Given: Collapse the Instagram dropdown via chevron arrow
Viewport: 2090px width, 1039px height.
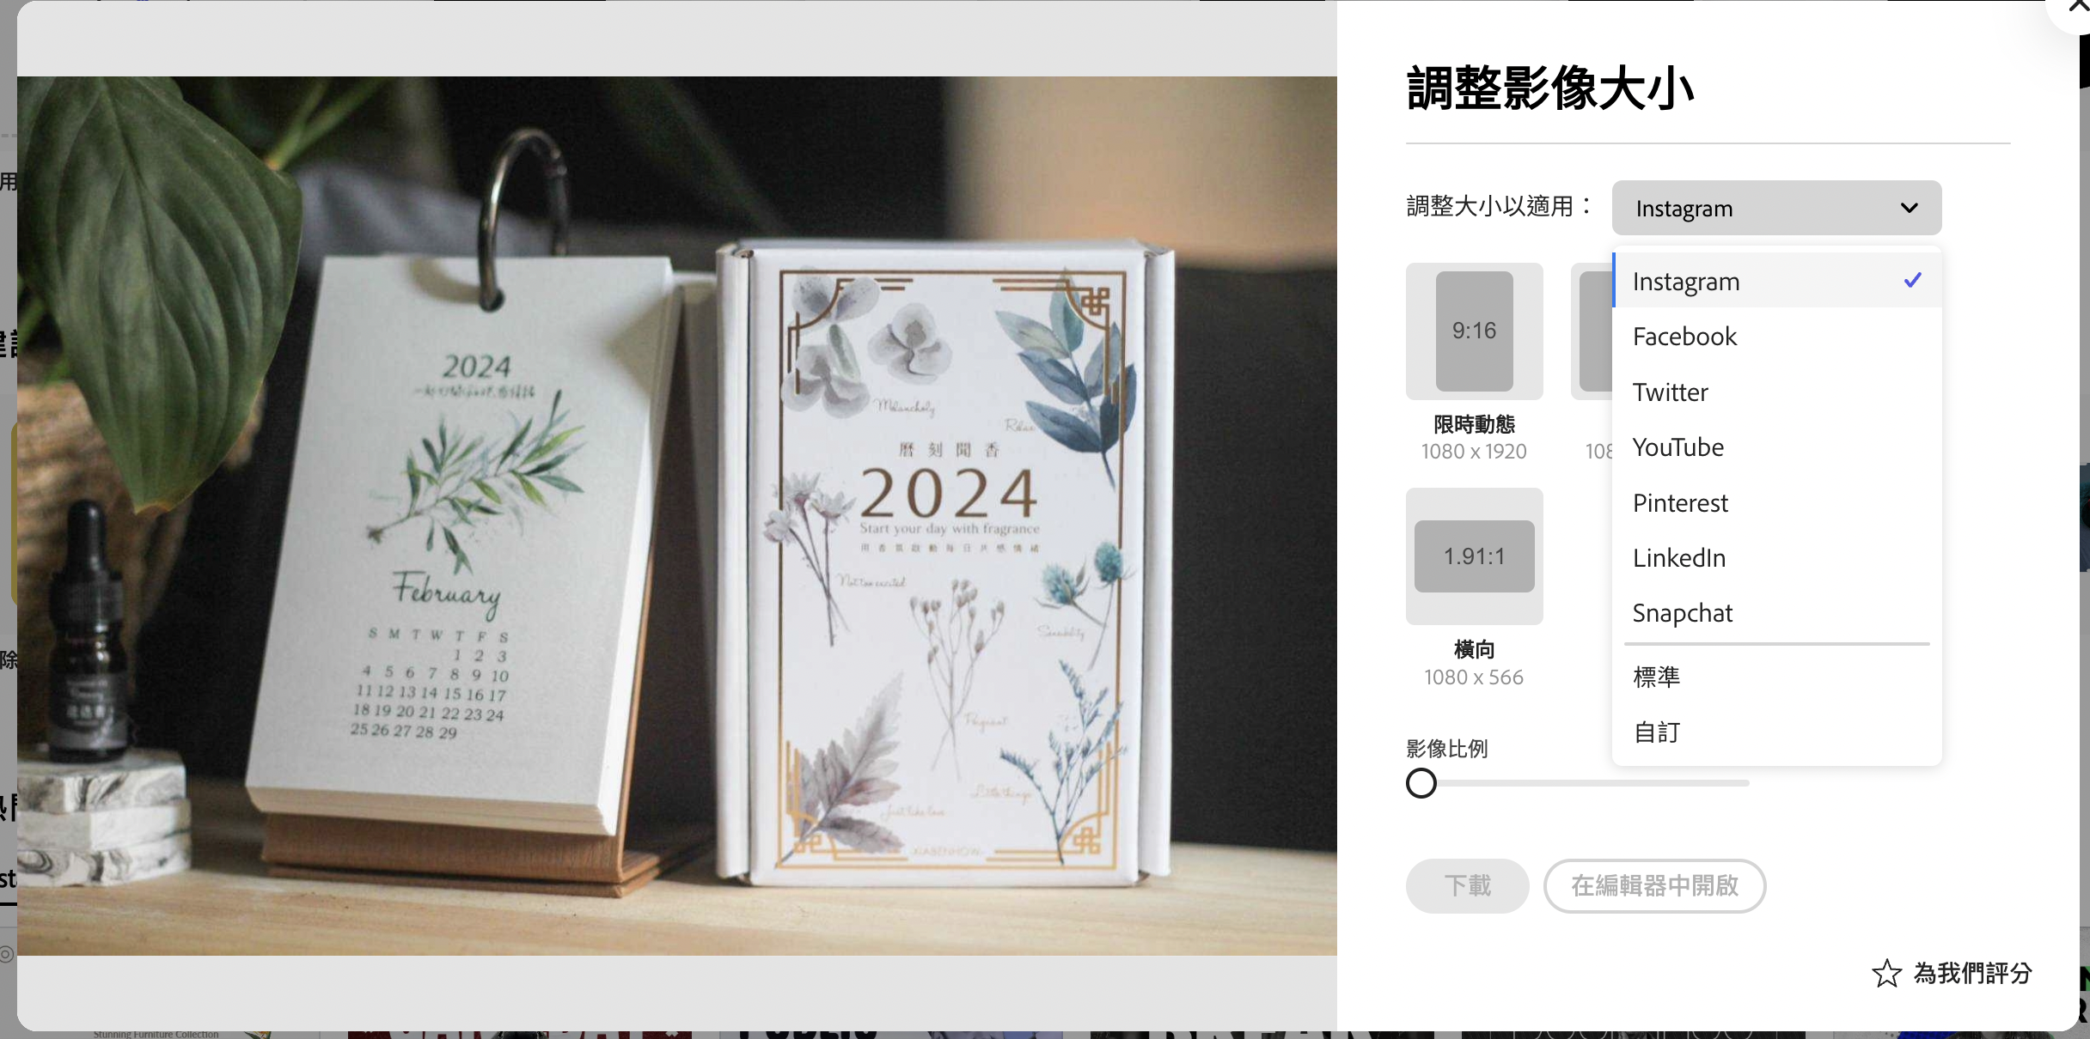Looking at the screenshot, I should click(1910, 208).
